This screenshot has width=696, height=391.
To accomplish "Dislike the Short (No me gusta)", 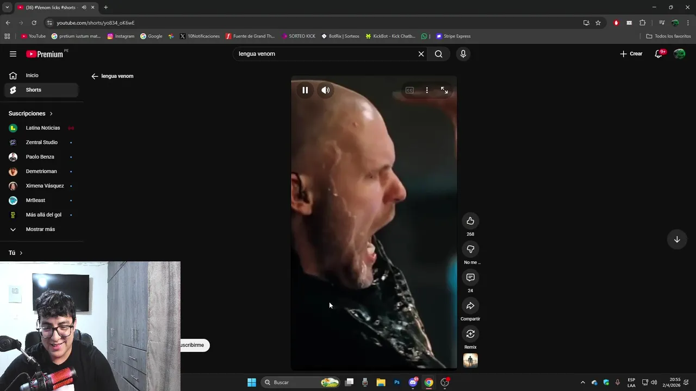I will [470, 249].
